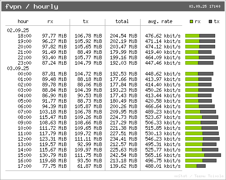Viewport: 226px width, 180px height.
Task: Select the 'avg. rate' column header
Action: [160, 21]
